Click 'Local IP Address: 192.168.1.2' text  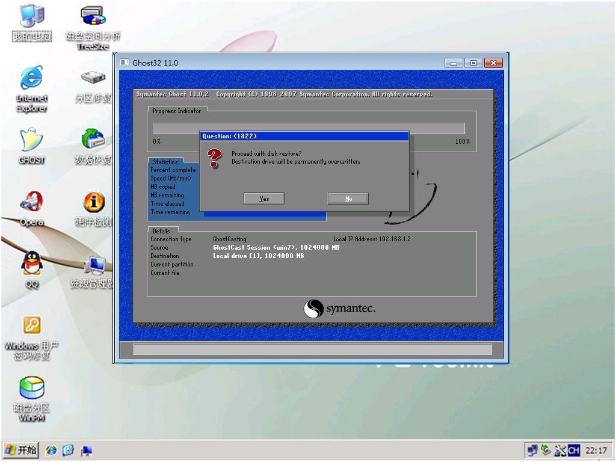point(372,239)
